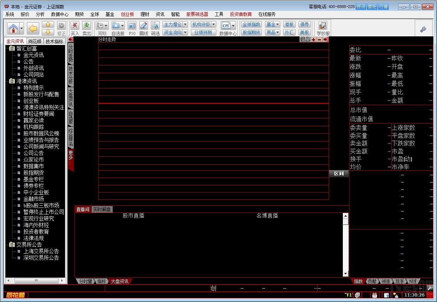
Task: Open the 学炒股 learning icon
Action: pyautogui.click(x=322, y=25)
